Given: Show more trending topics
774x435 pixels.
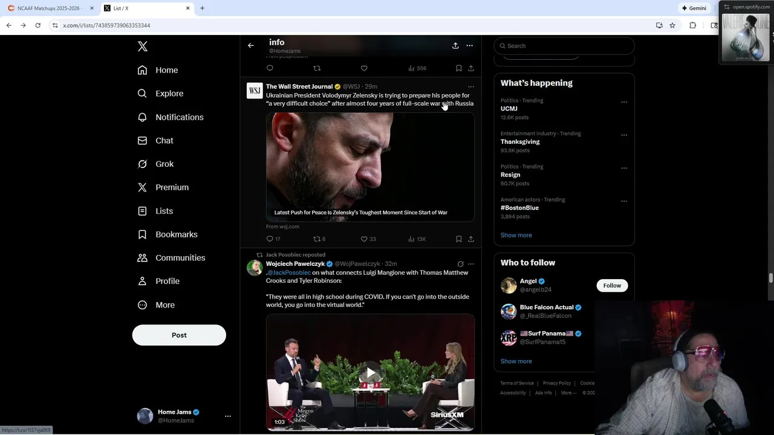Looking at the screenshot, I should [516, 235].
